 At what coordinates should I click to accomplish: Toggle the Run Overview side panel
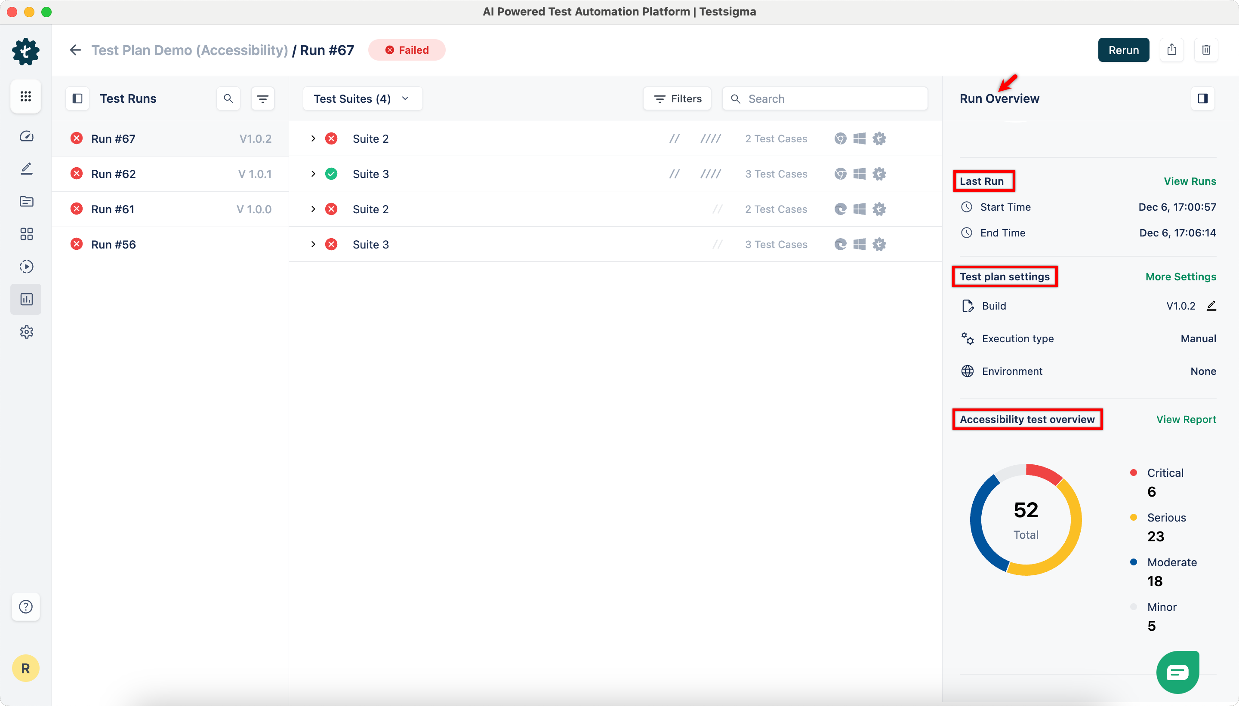click(1202, 99)
